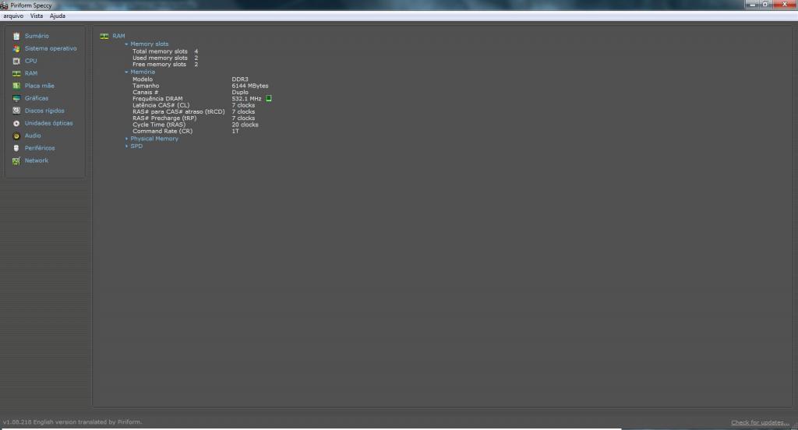Click the 'Free memory slots' row
This screenshot has width=798, height=430.
point(165,65)
